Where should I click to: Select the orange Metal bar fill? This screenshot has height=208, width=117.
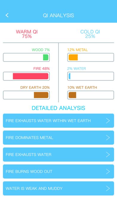tap(73, 57)
